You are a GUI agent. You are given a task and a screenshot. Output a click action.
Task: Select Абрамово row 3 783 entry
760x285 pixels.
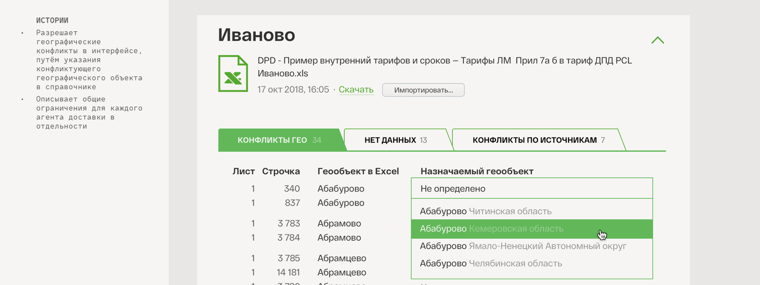coord(339,224)
